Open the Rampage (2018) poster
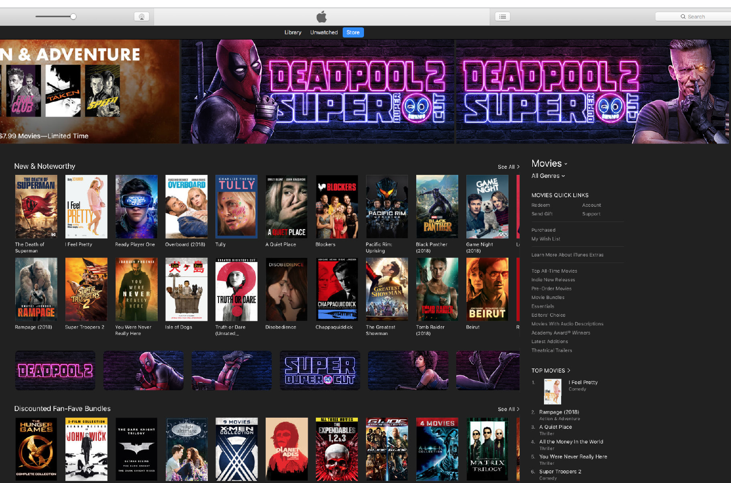Viewport: 731px width, 483px height. [x=36, y=289]
